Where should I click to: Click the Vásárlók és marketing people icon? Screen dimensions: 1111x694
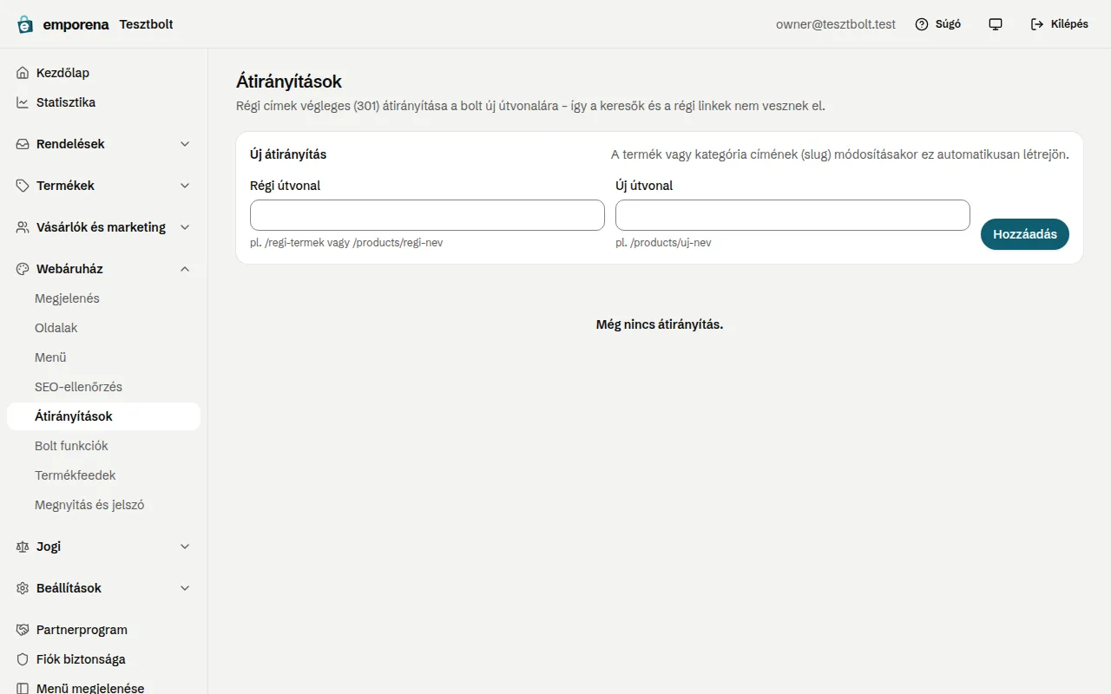click(x=23, y=227)
